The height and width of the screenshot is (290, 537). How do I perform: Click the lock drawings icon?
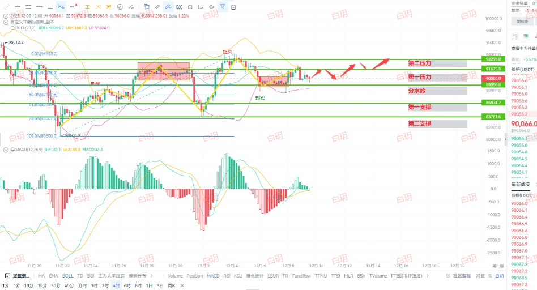coord(190,7)
